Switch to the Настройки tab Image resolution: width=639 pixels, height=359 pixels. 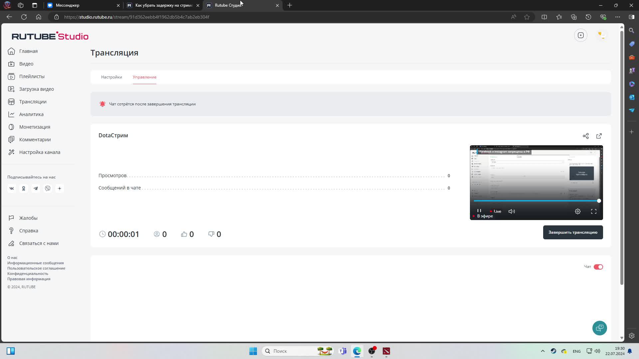111,77
